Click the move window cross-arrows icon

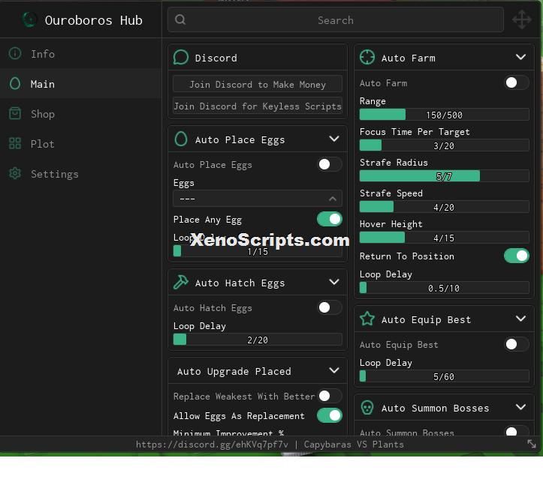pos(522,20)
